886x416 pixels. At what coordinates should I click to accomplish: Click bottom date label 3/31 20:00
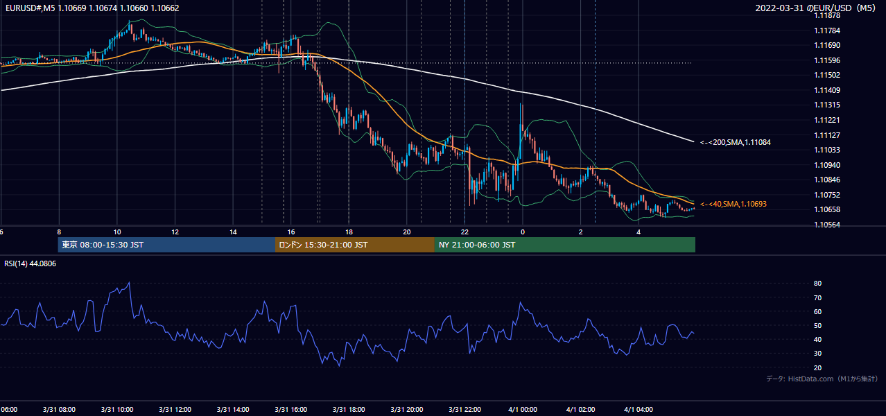pos(407,410)
